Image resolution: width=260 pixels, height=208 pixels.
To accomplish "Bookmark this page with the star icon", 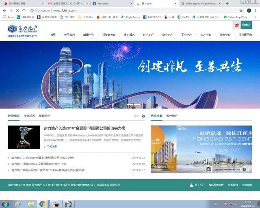I will tap(241, 11).
